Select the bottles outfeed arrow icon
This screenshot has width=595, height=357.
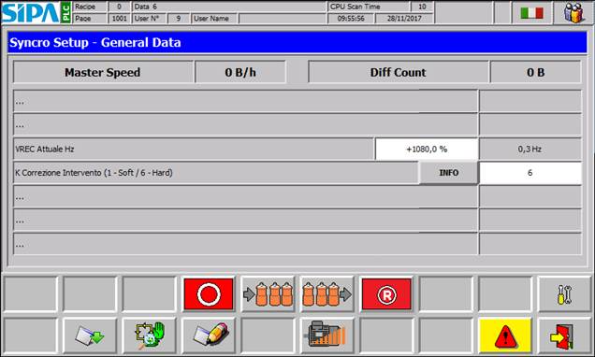(x=327, y=294)
